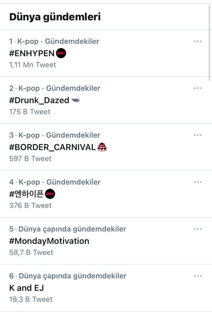Open the #Drunk_Dazed trending hashtag
Image resolution: width=212 pixels, height=312 pixels.
coord(39,100)
